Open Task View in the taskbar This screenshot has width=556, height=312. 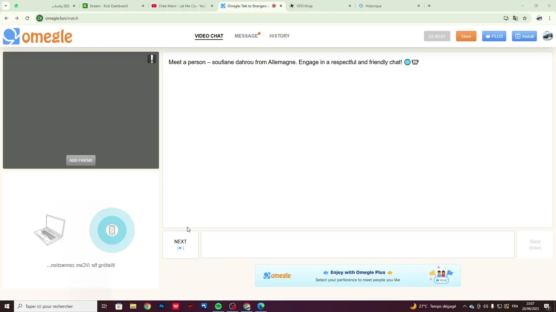click(104, 306)
